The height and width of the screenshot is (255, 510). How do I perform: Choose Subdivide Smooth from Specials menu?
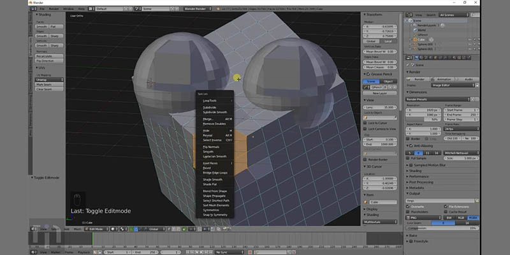tap(214, 112)
